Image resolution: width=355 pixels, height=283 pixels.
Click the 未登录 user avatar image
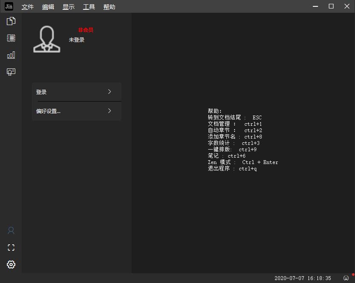[x=47, y=39]
